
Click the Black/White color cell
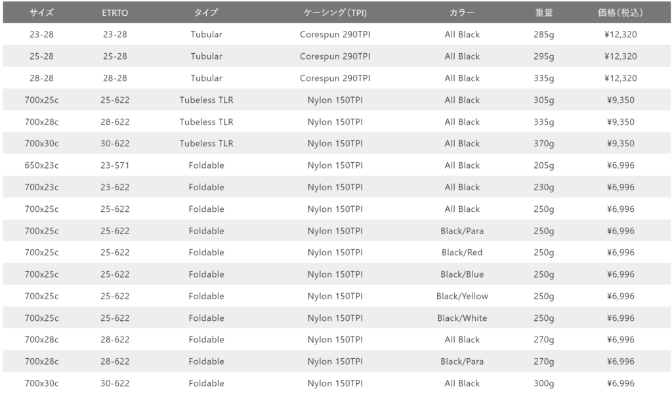point(462,318)
